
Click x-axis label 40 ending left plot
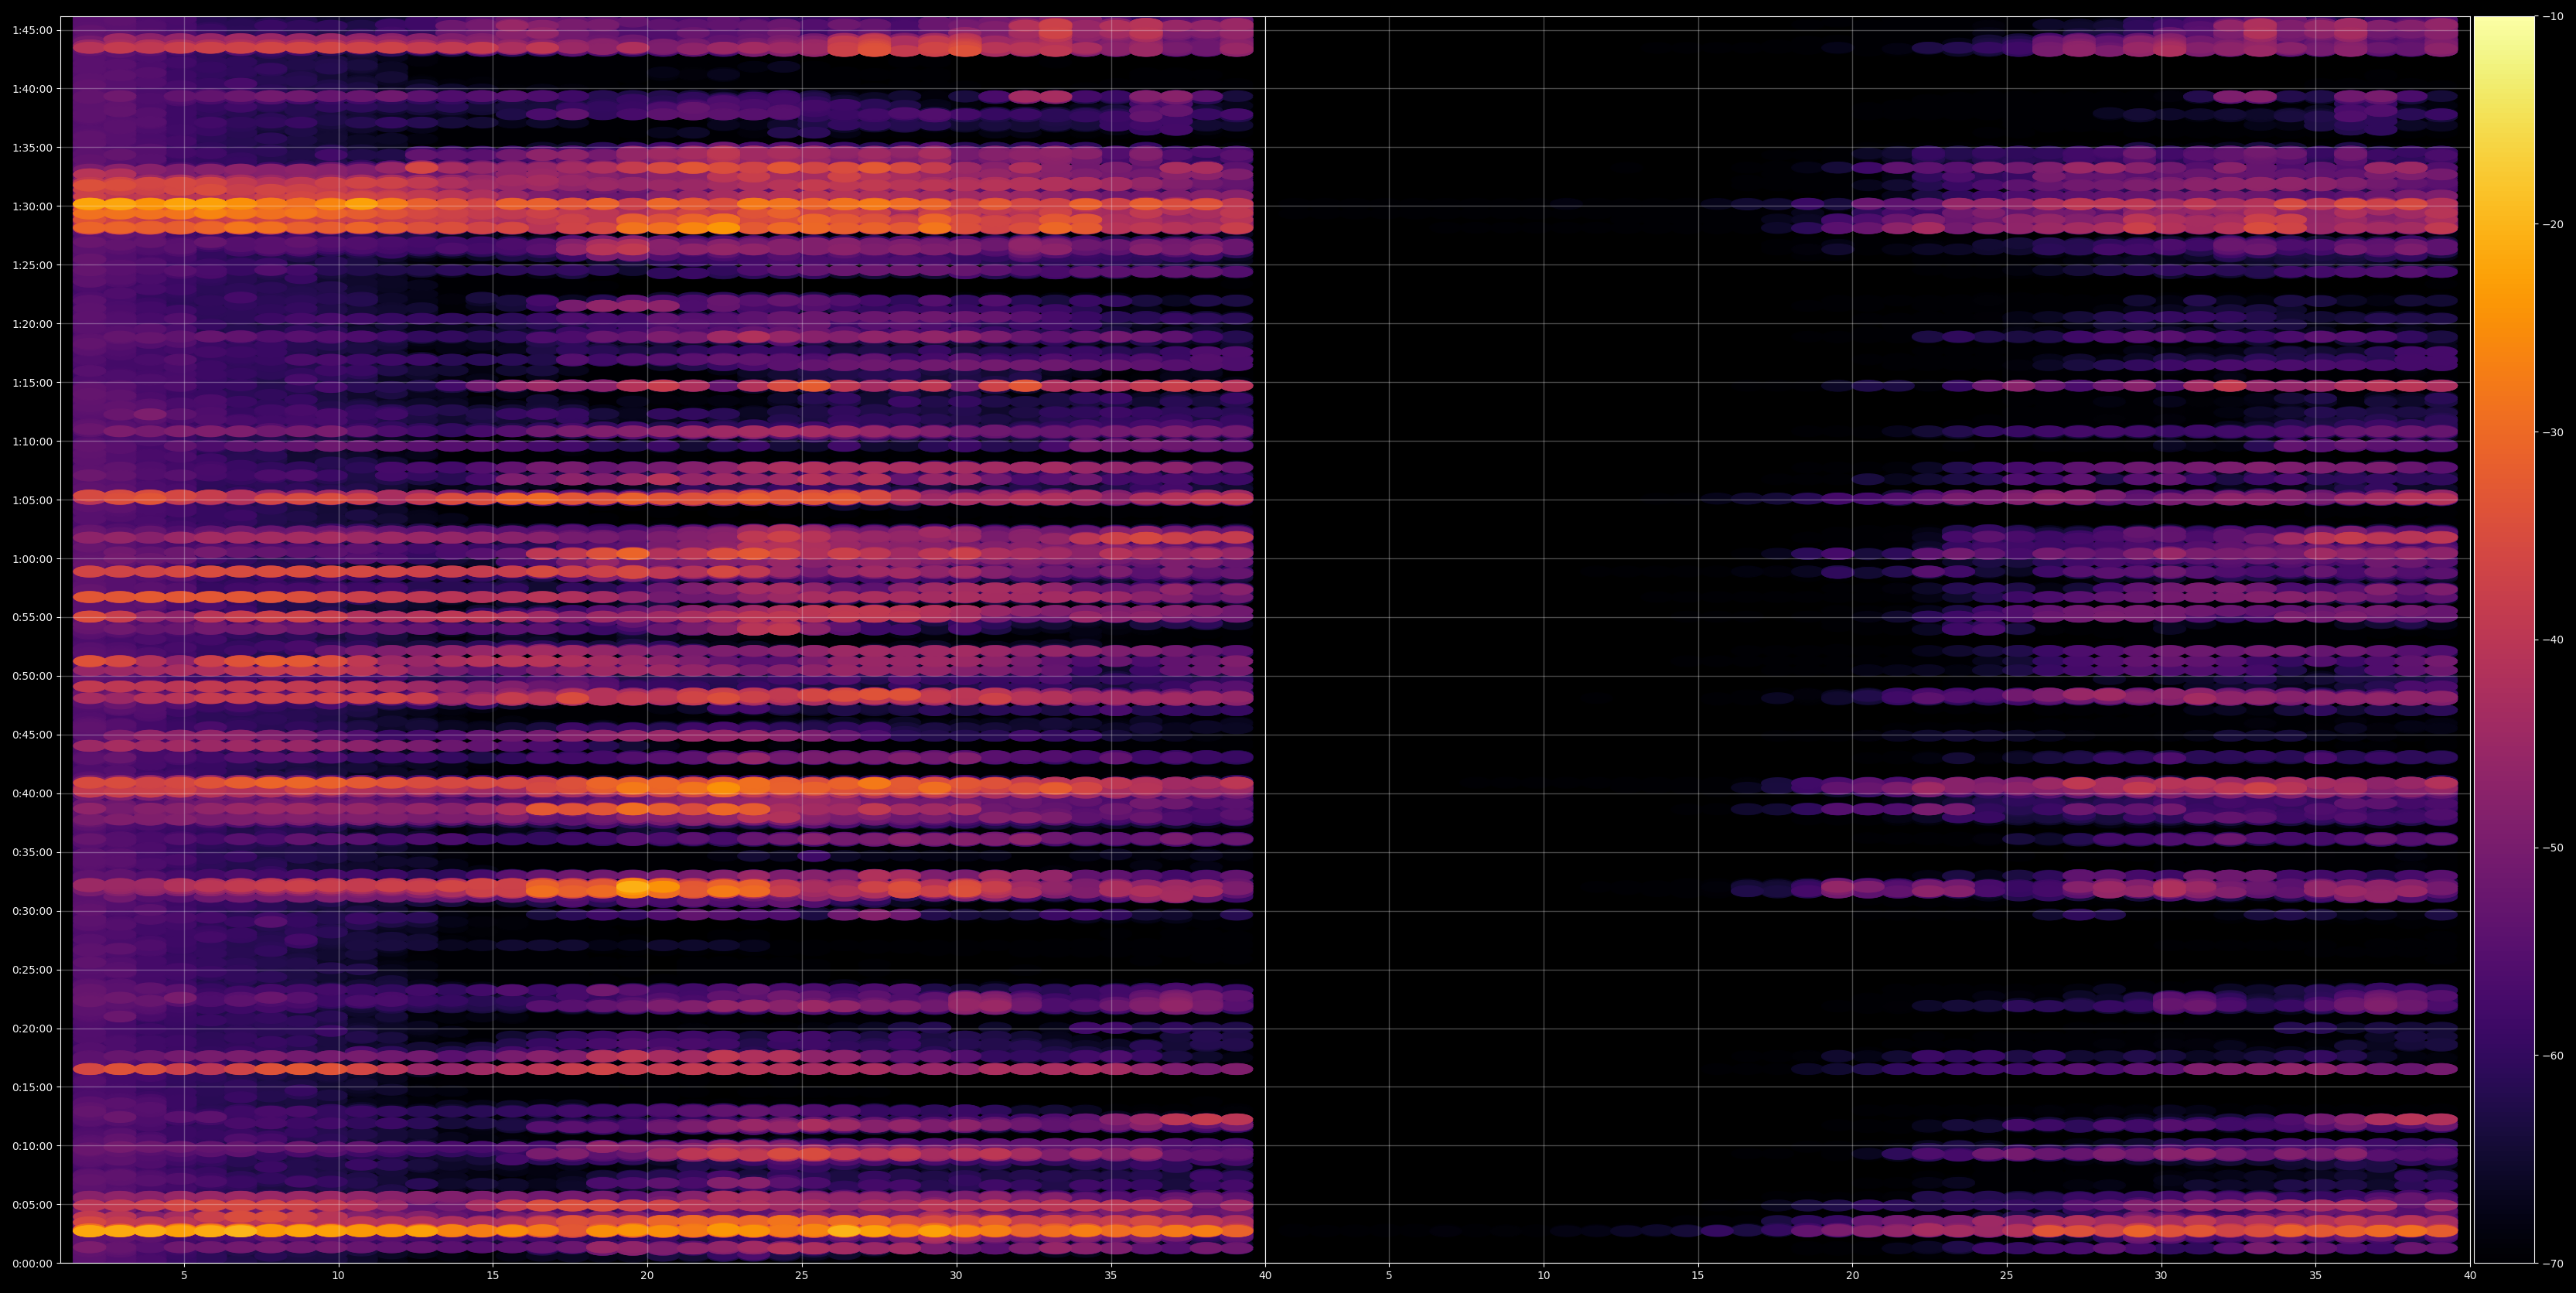pyautogui.click(x=1265, y=1276)
